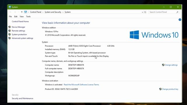
Task: Click System and Security in breadcrumb
Action: click(53, 12)
